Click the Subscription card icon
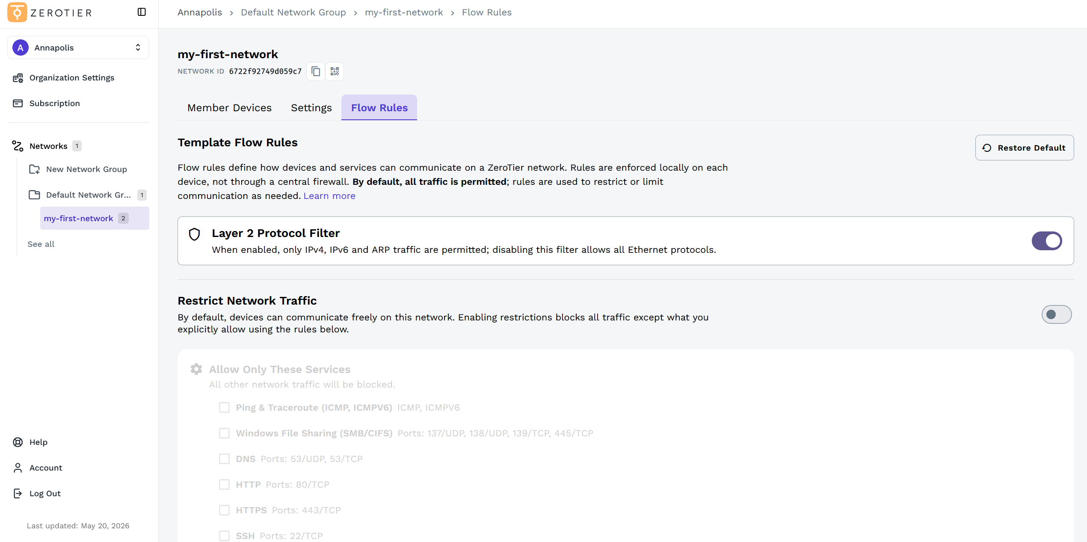Screen dimensions: 1087x542 tap(18, 104)
